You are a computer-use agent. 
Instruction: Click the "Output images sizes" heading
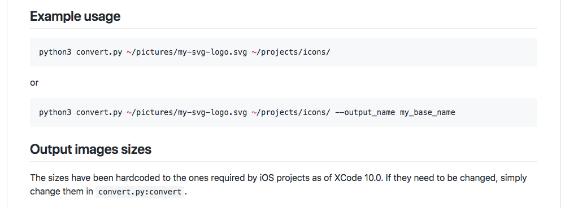[x=90, y=149]
